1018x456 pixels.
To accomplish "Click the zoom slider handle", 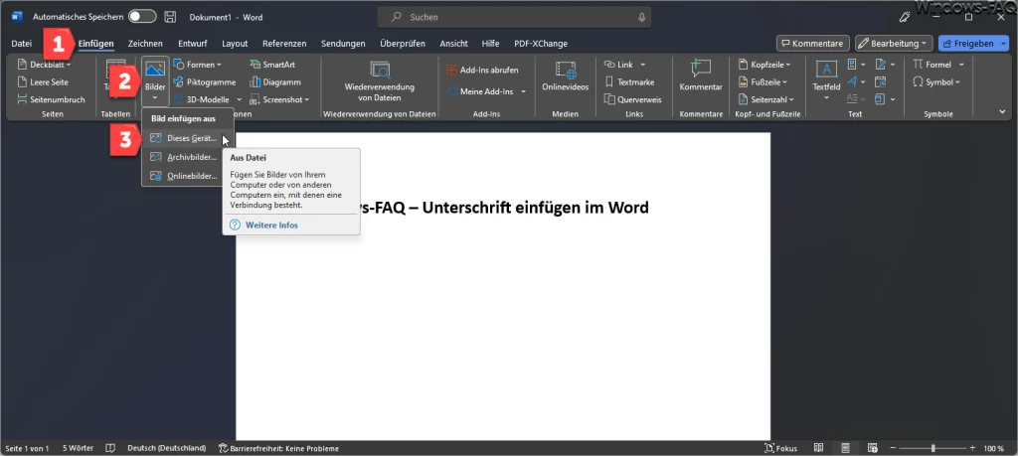I will 933,448.
